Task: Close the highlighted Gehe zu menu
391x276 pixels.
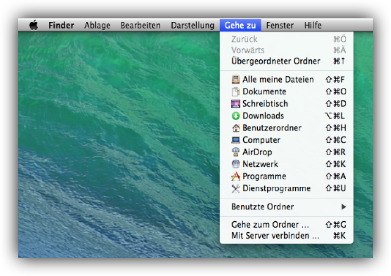Action: [240, 25]
